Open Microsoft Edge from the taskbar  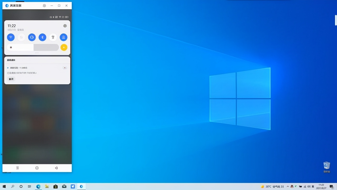click(x=38, y=187)
